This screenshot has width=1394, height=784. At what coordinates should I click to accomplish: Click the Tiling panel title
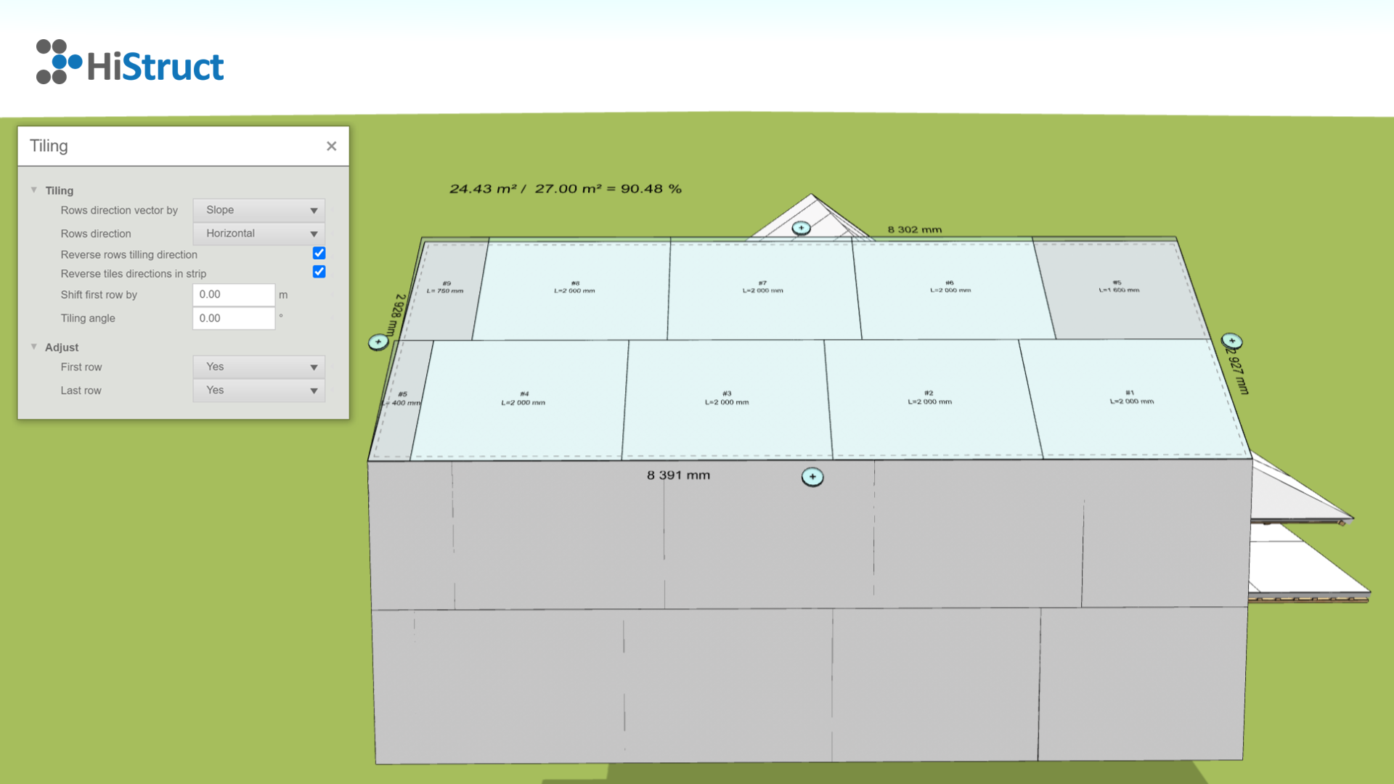(49, 146)
